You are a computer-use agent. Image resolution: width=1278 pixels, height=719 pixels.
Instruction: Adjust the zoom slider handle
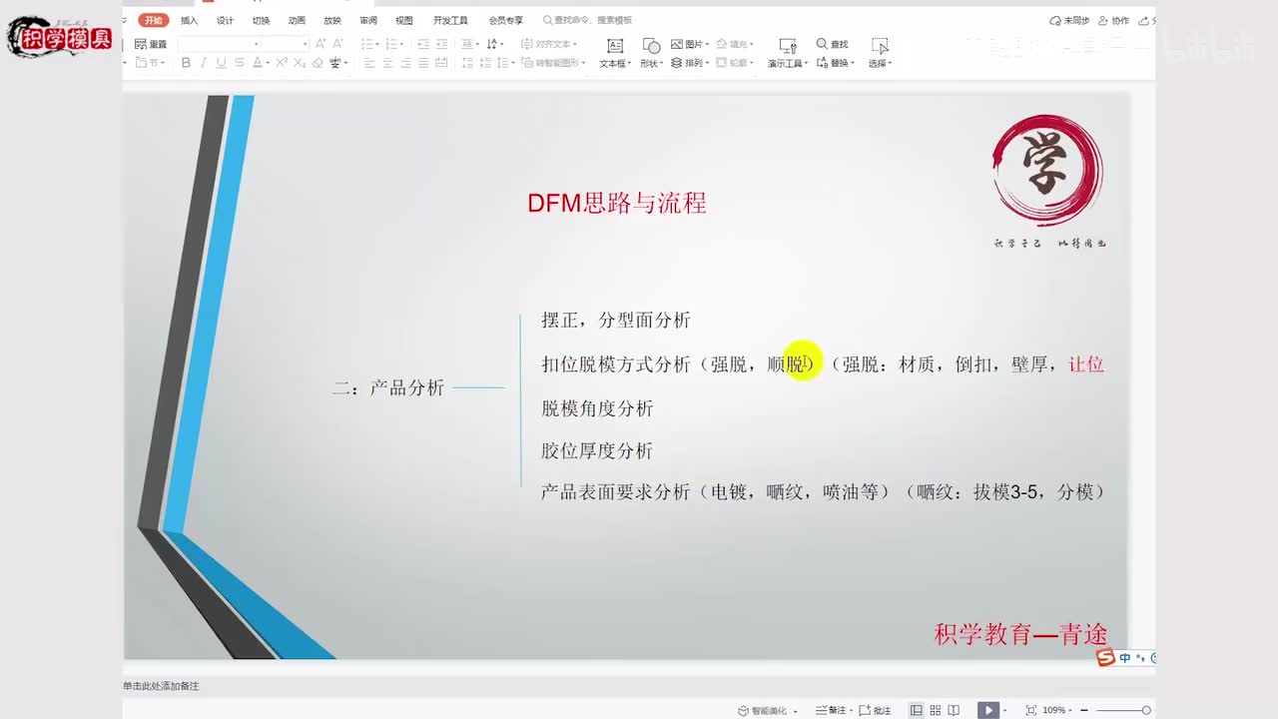coord(1146,710)
